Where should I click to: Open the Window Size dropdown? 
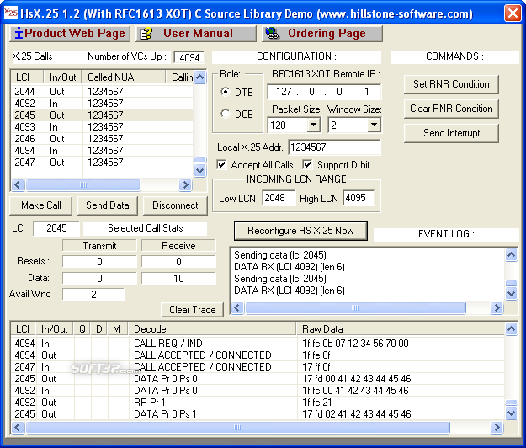click(374, 125)
